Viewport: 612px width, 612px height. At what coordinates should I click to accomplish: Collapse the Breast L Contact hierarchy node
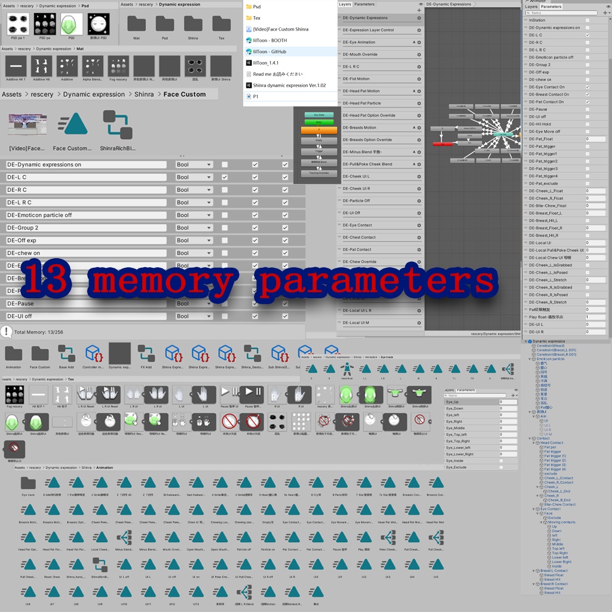(x=534, y=571)
